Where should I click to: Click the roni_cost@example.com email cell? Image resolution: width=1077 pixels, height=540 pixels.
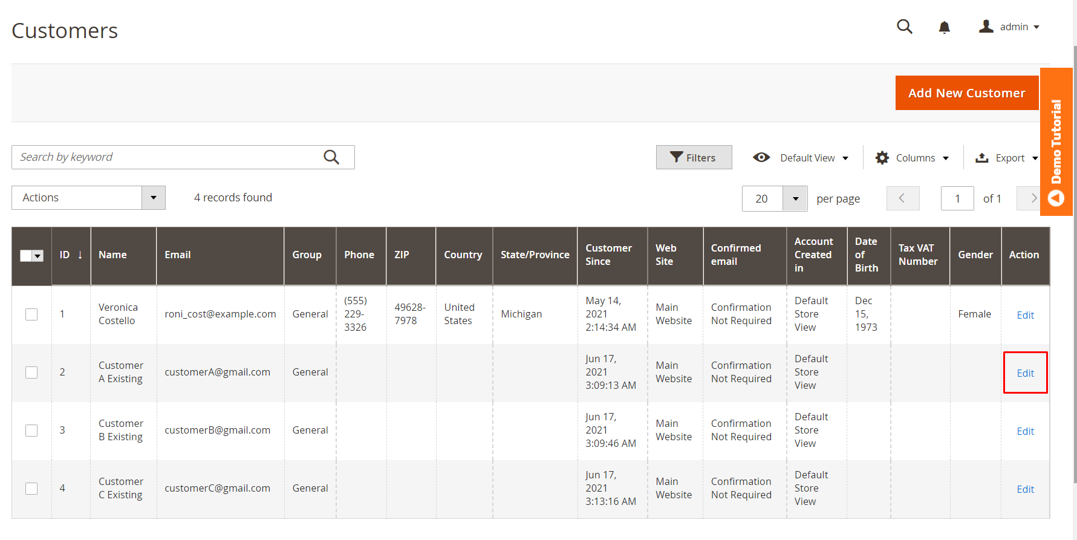click(x=220, y=314)
